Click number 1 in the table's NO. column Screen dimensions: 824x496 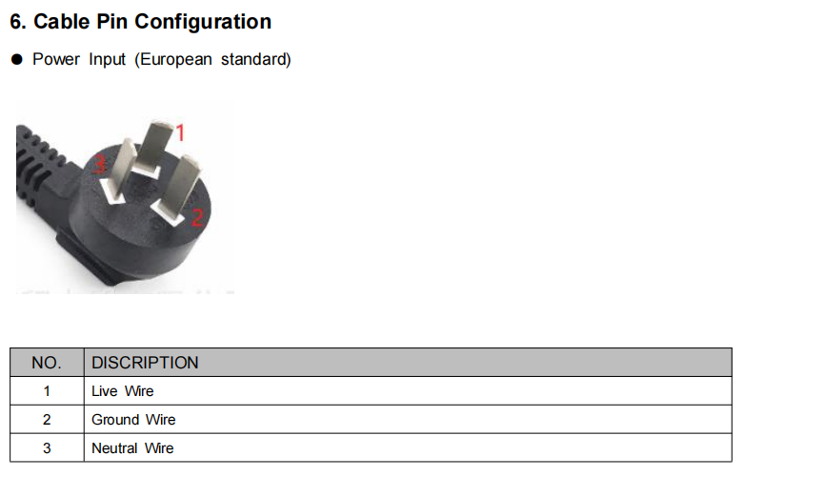pos(47,391)
